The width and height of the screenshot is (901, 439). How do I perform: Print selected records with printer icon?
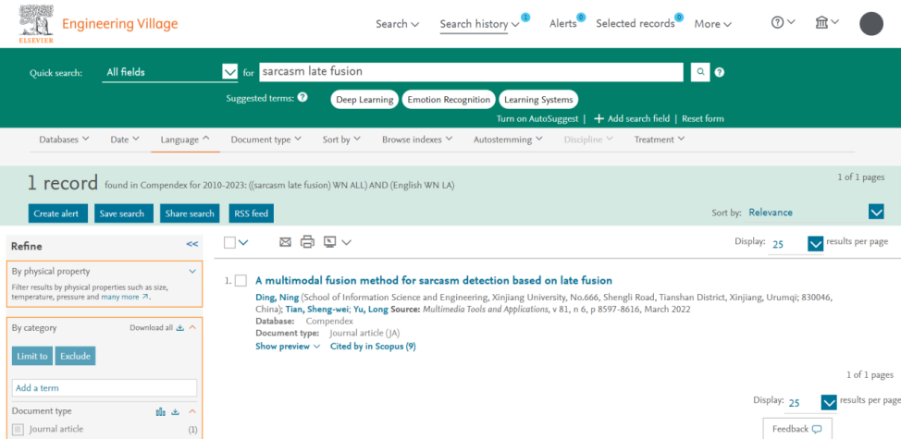coord(307,242)
